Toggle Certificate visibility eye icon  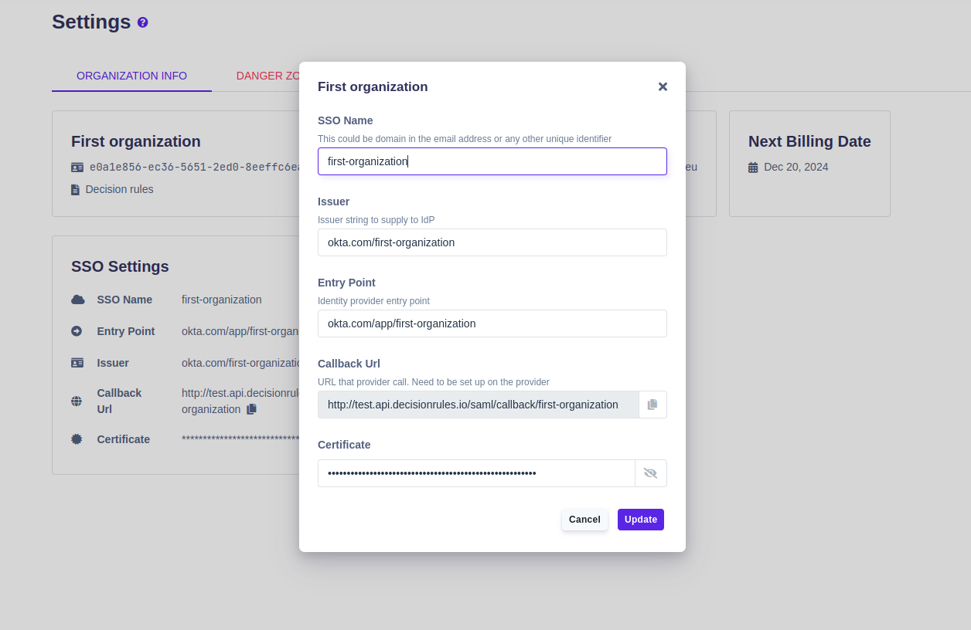(650, 473)
